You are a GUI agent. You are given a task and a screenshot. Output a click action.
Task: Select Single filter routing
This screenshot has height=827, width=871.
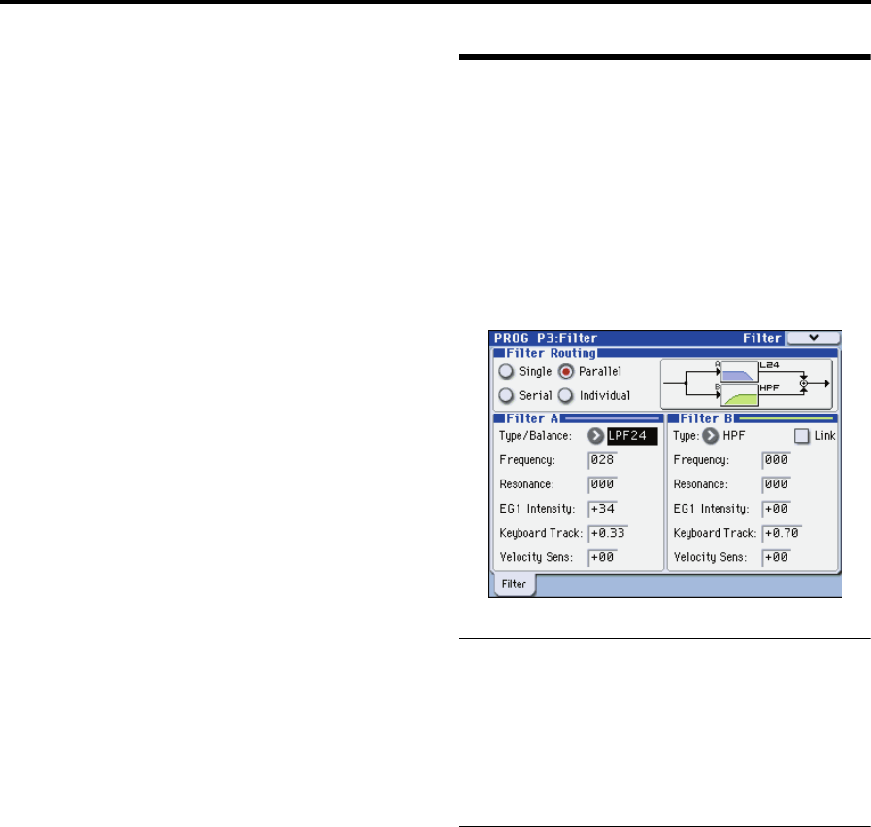click(506, 371)
